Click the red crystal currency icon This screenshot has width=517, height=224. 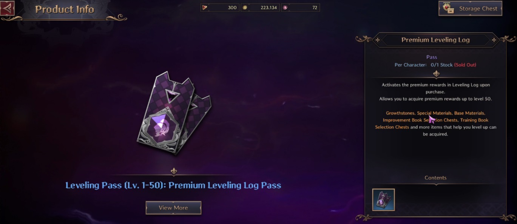(x=205, y=8)
